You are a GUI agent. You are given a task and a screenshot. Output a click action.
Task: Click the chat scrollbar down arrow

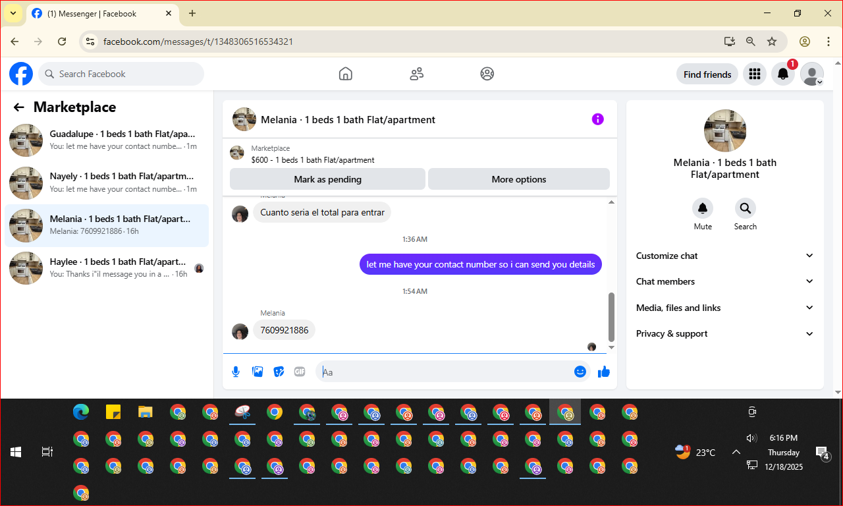611,347
